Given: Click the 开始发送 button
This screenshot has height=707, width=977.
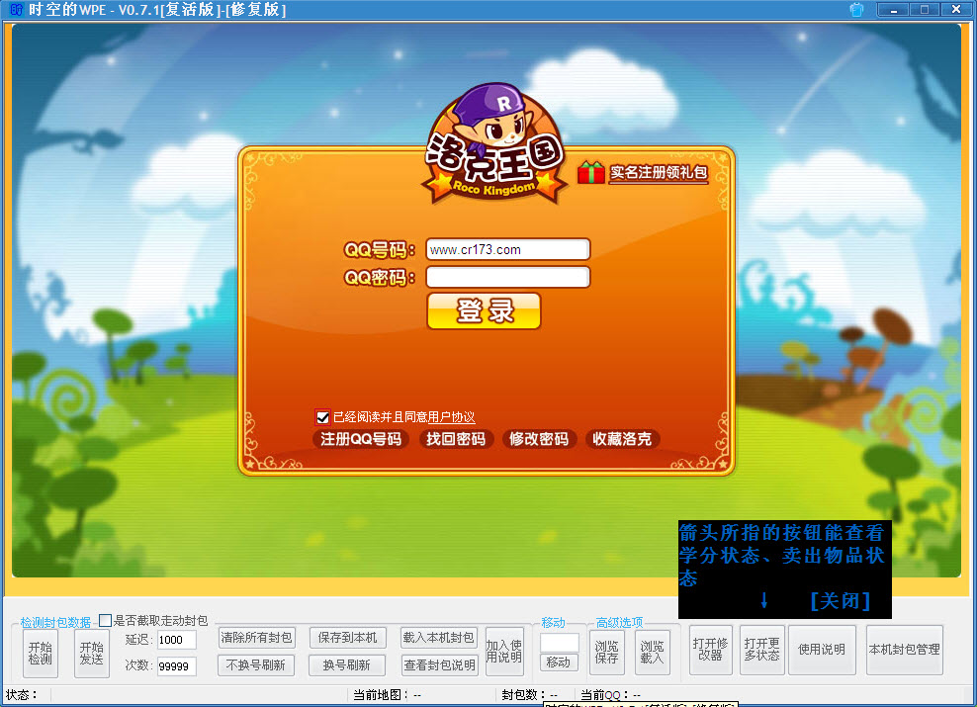Looking at the screenshot, I should click(x=92, y=653).
